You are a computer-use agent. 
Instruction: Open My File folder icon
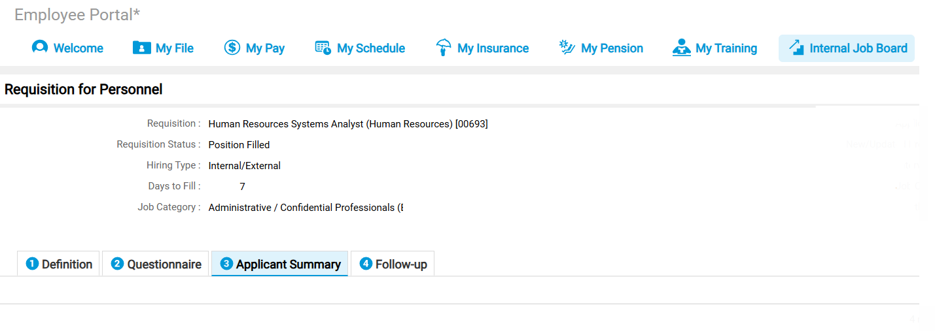[142, 48]
